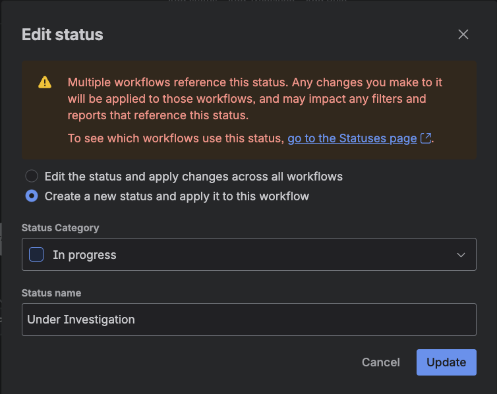Screen dimensions: 497x394
Task: Click the blue Update button
Action: [446, 362]
